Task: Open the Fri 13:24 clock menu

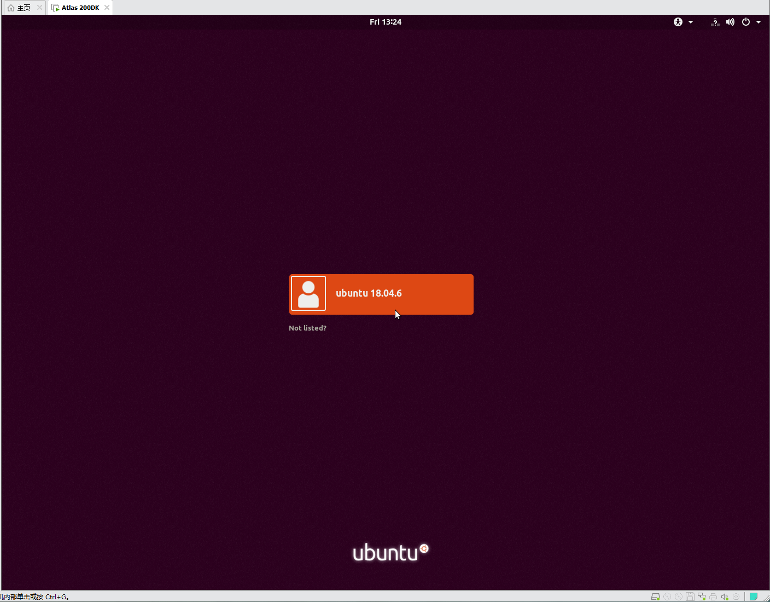Action: [x=386, y=22]
